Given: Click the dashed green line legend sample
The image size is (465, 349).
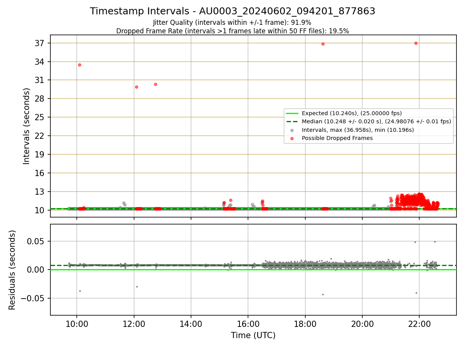Looking at the screenshot, I should click(x=292, y=121).
